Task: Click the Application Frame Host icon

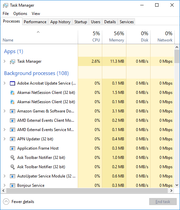Action: pos(13,148)
